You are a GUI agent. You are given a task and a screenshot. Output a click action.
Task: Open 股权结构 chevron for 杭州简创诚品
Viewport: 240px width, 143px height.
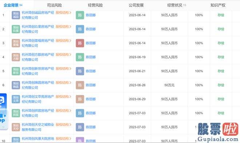[x=63, y=13]
